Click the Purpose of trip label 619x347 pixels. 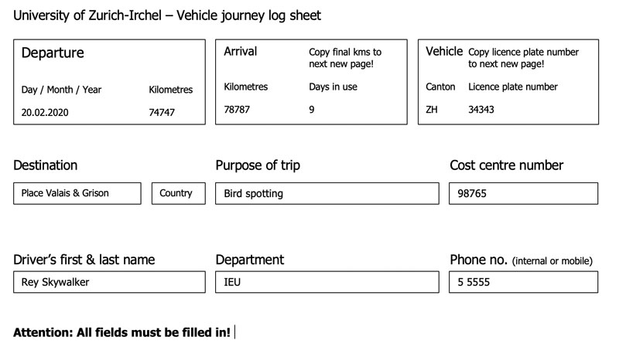click(x=258, y=165)
